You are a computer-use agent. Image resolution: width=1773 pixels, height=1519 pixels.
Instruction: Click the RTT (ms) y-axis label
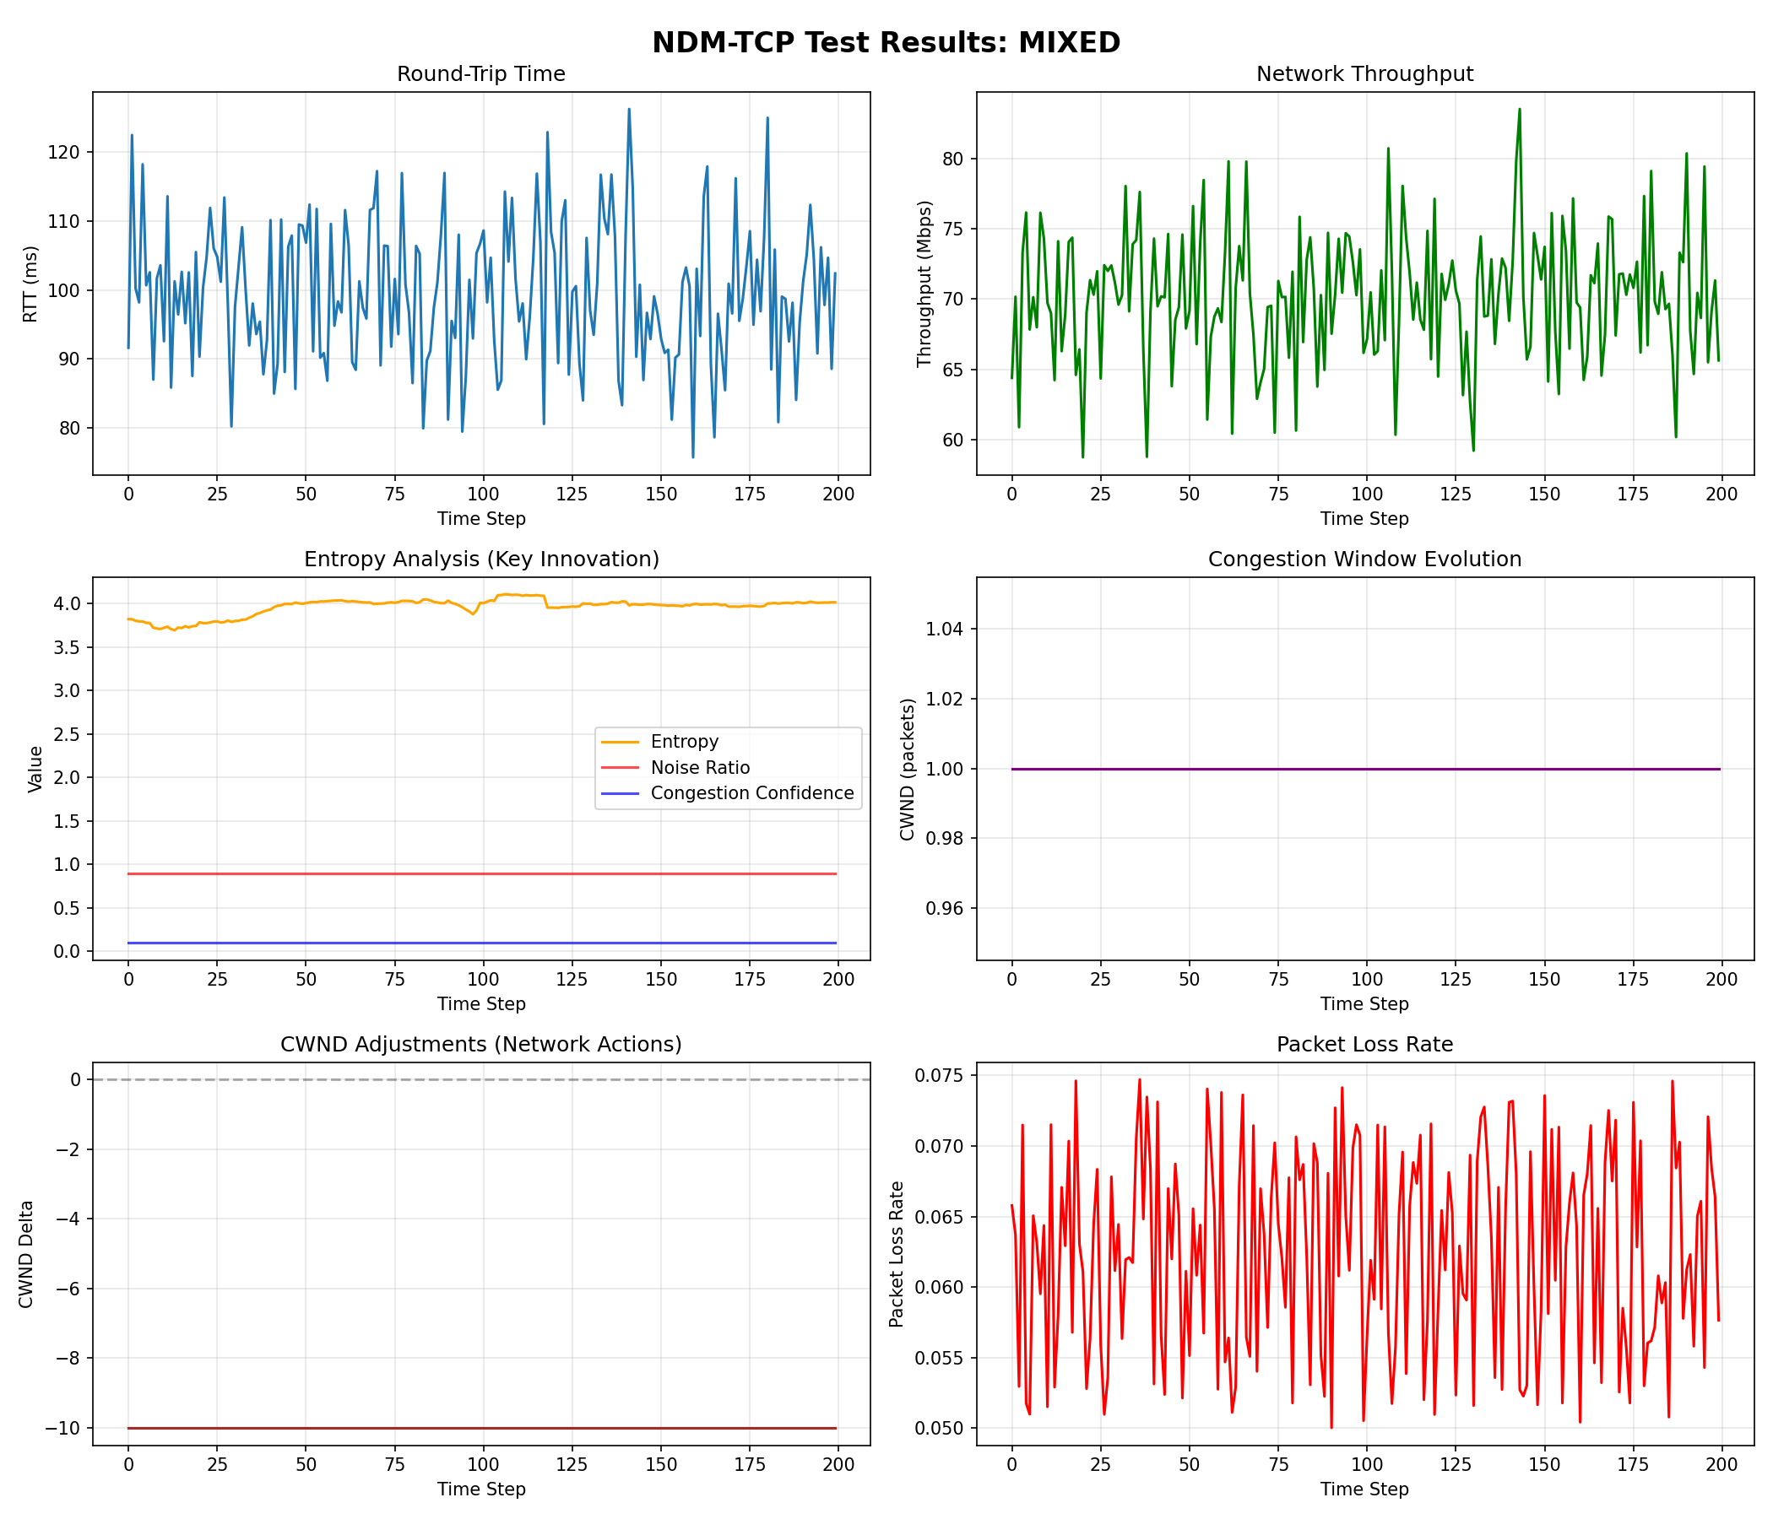[x=30, y=284]
